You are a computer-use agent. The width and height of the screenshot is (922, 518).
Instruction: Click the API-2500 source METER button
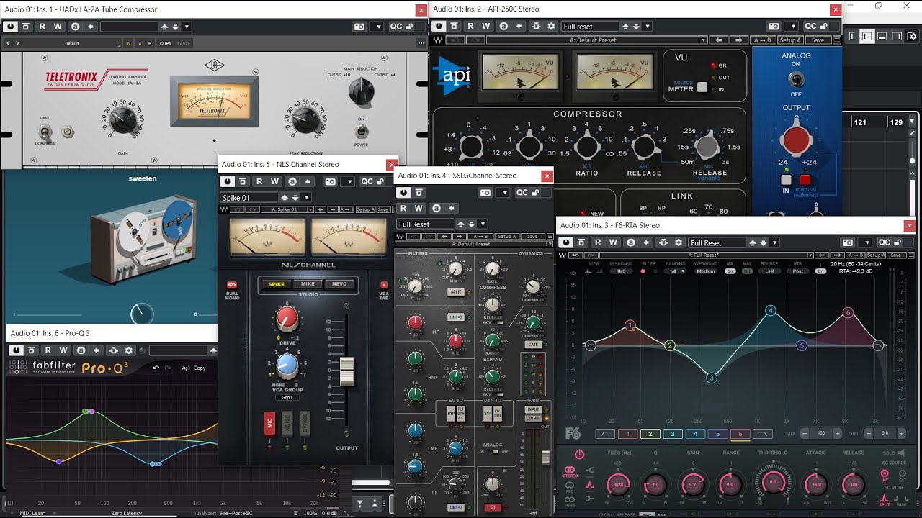pos(702,88)
